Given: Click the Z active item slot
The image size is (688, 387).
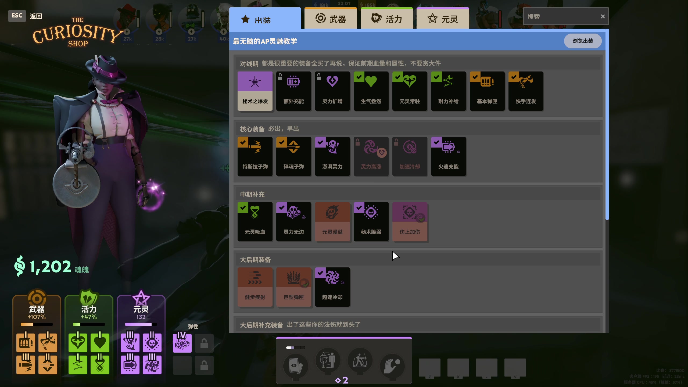Looking at the screenshot, I should coord(429,368).
